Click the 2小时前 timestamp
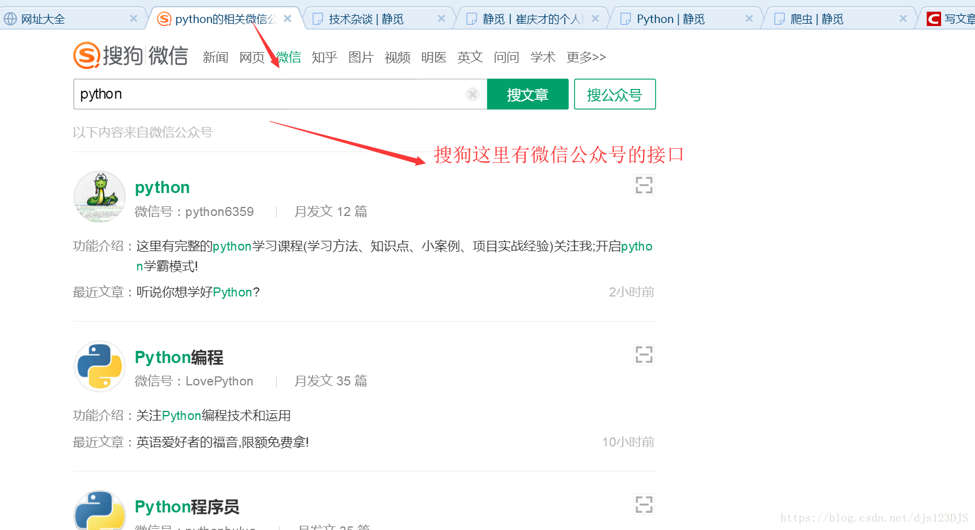This screenshot has width=975, height=530. click(x=631, y=292)
